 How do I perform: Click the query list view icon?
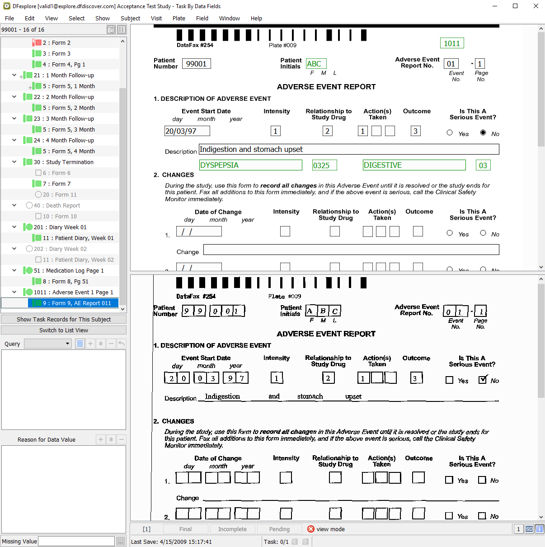point(80,344)
